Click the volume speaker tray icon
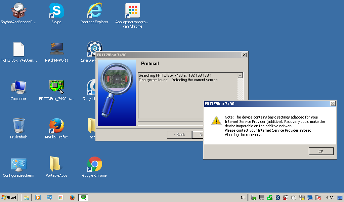Screen dimensions: 344x202 coord(294,198)
